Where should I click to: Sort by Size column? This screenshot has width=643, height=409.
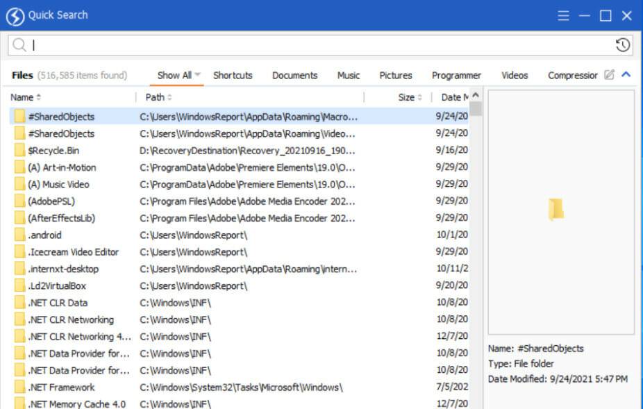click(410, 98)
